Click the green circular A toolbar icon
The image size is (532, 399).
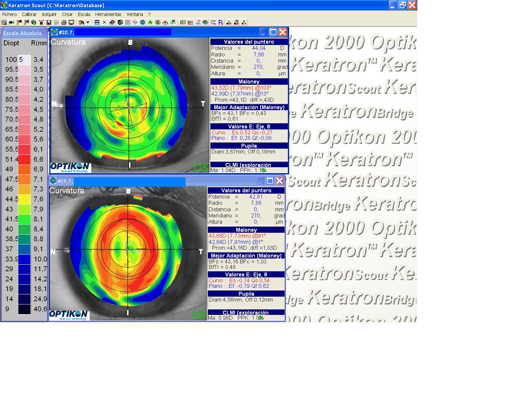150,22
